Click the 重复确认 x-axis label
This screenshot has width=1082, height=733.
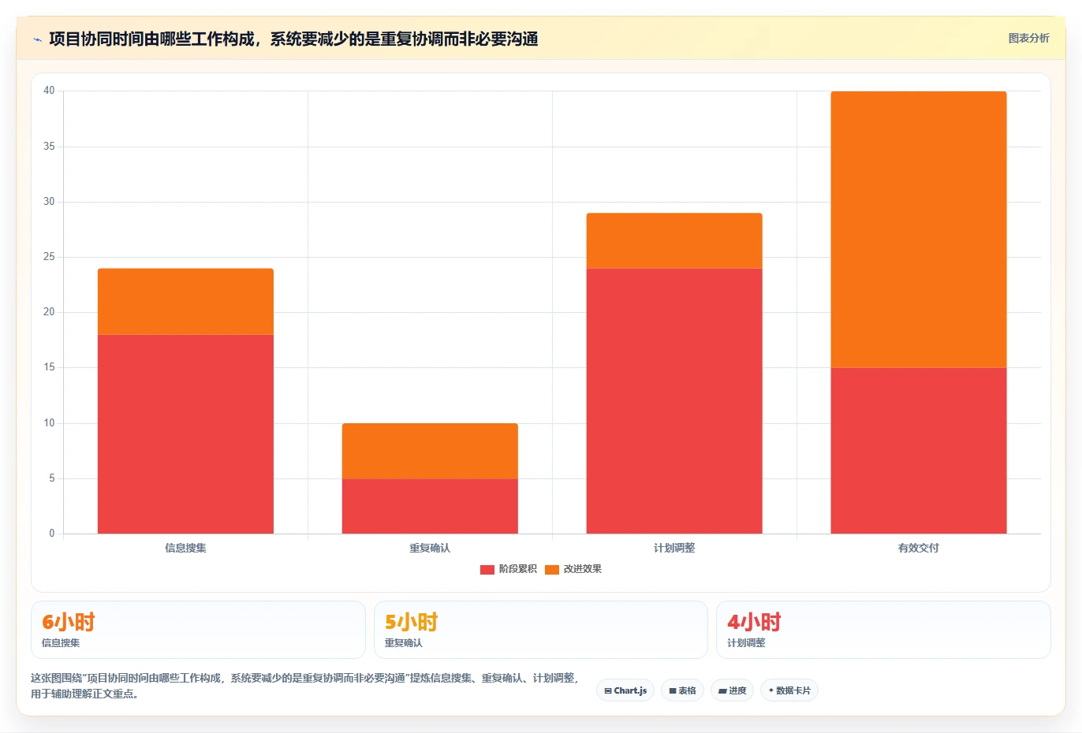point(430,548)
